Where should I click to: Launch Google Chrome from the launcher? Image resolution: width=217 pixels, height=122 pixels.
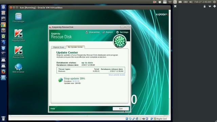[3, 25]
